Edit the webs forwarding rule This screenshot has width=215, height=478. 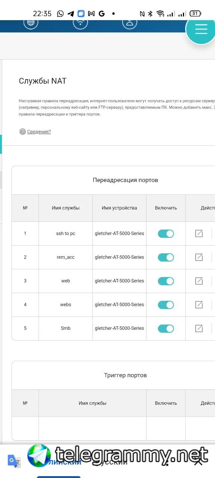(199, 304)
